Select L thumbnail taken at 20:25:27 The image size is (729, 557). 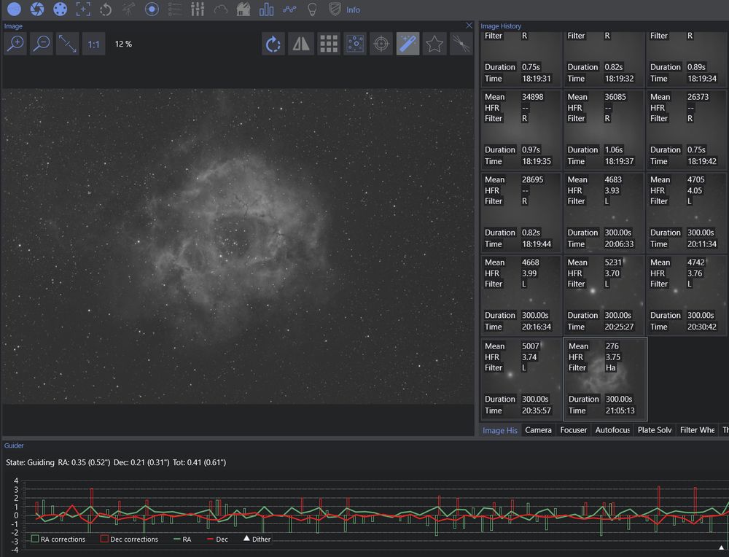click(x=604, y=296)
